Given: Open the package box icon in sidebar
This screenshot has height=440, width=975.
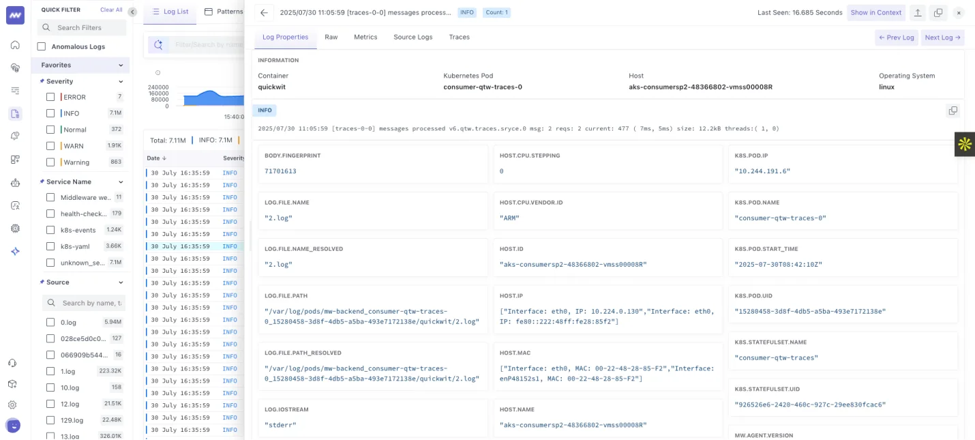Looking at the screenshot, I should (12, 384).
